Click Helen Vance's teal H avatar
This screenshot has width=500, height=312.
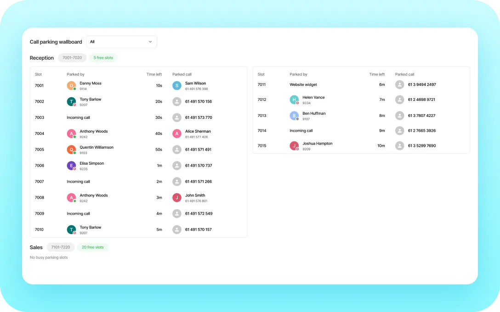(x=294, y=100)
